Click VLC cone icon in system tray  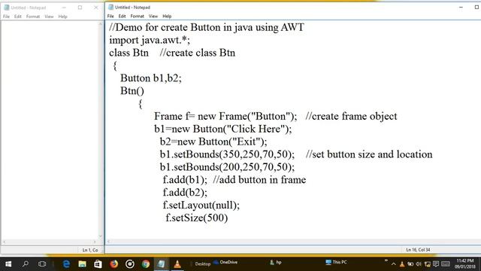402,264
